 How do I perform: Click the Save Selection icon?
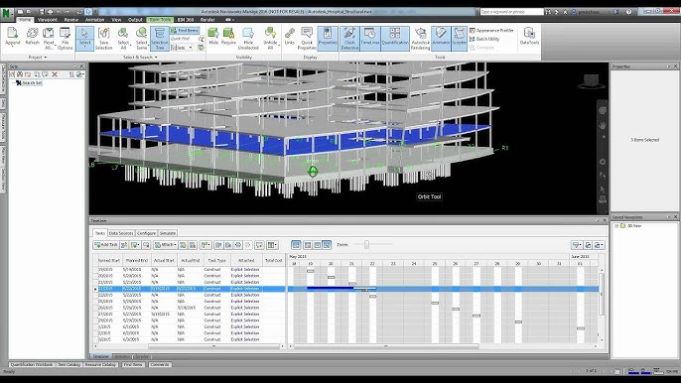[x=104, y=39]
